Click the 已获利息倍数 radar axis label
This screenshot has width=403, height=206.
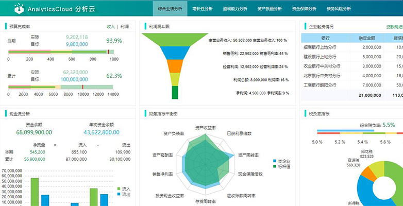coord(239,133)
